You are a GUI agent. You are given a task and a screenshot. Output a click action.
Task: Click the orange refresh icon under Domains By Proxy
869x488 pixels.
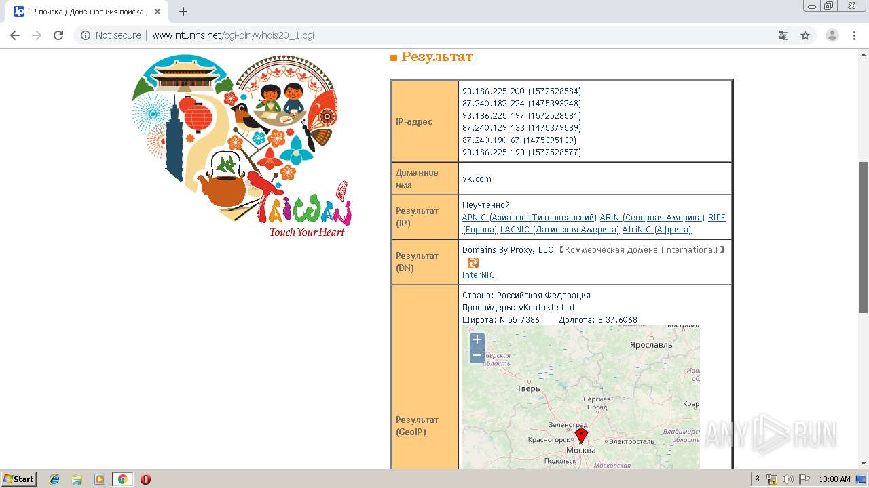473,262
